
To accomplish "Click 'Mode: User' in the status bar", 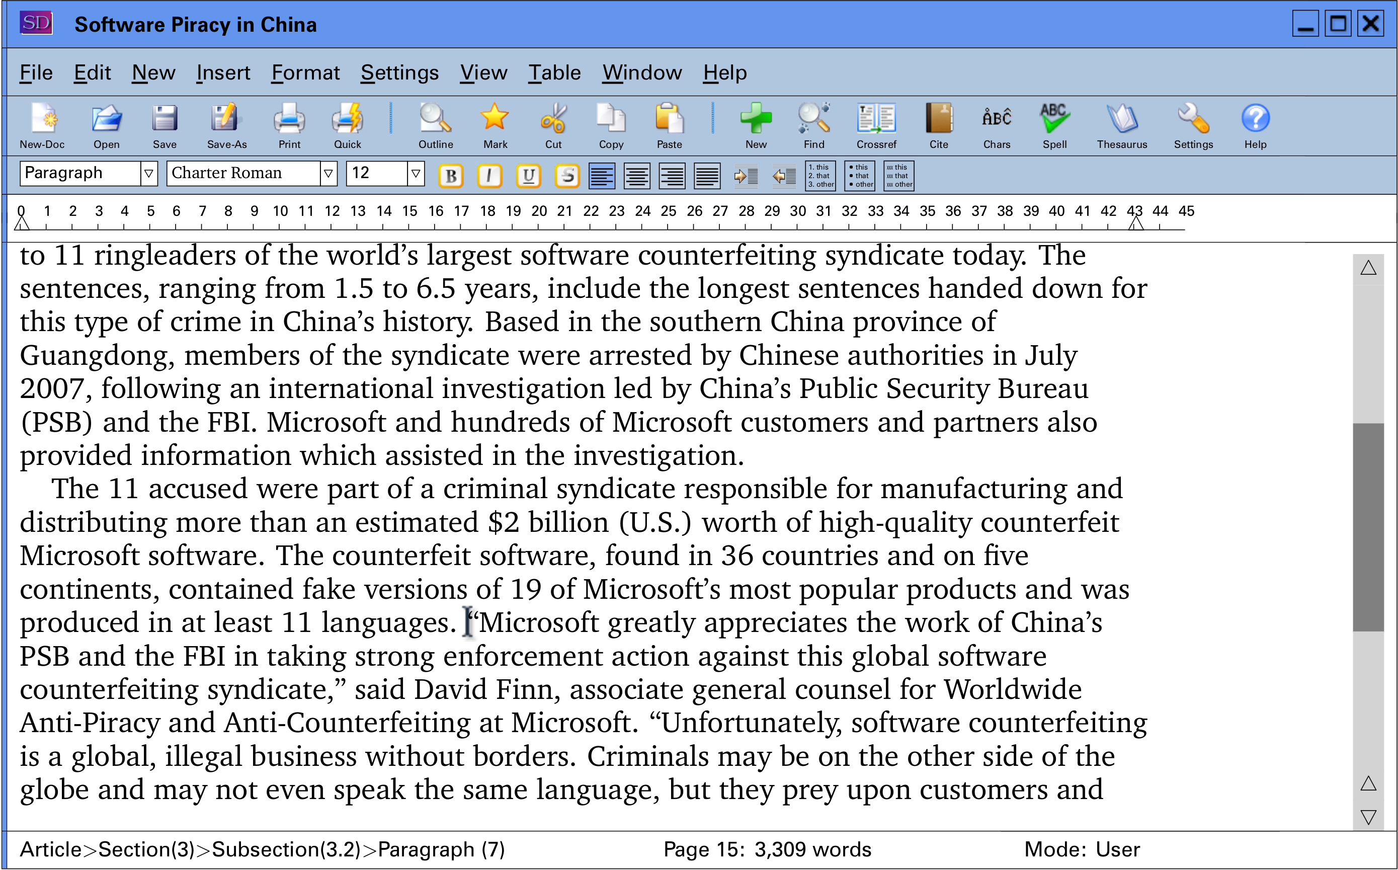I will tap(1082, 849).
